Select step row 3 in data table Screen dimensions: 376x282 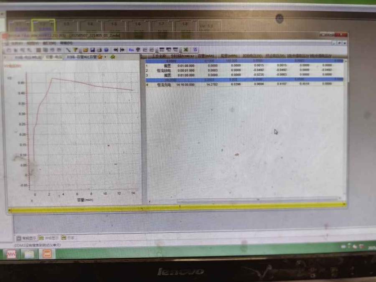click(x=244, y=75)
